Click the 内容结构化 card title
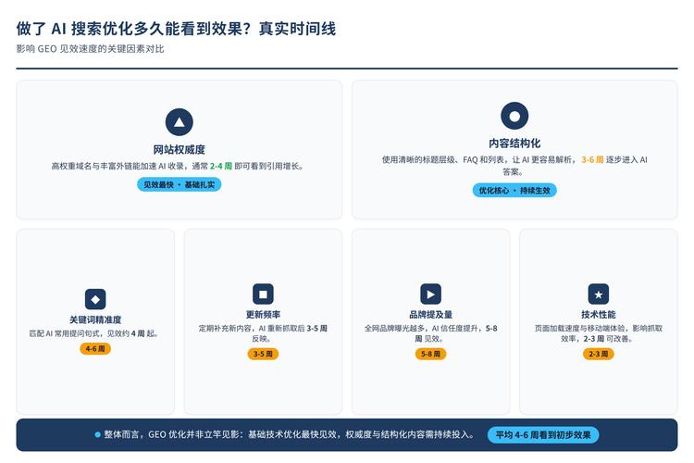Image resolution: width=694 pixels, height=463 pixels. pyautogui.click(x=514, y=144)
